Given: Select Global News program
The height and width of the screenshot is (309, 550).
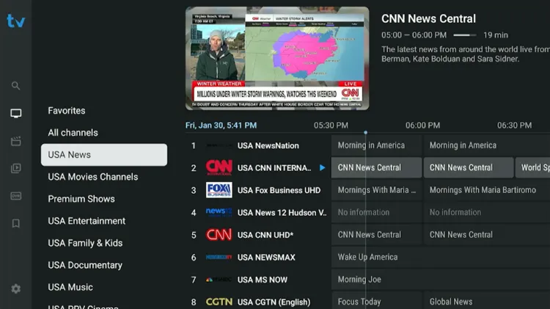Looking at the screenshot, I should [487, 301].
